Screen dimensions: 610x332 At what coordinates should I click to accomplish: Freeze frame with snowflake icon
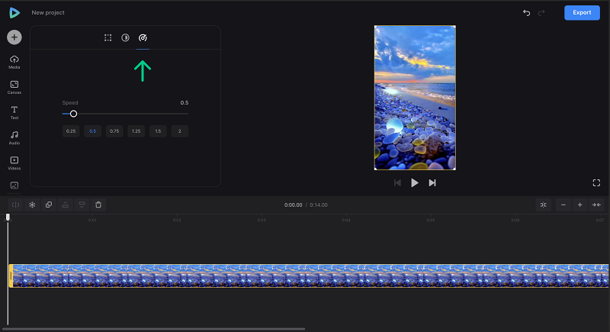pyautogui.click(x=32, y=205)
